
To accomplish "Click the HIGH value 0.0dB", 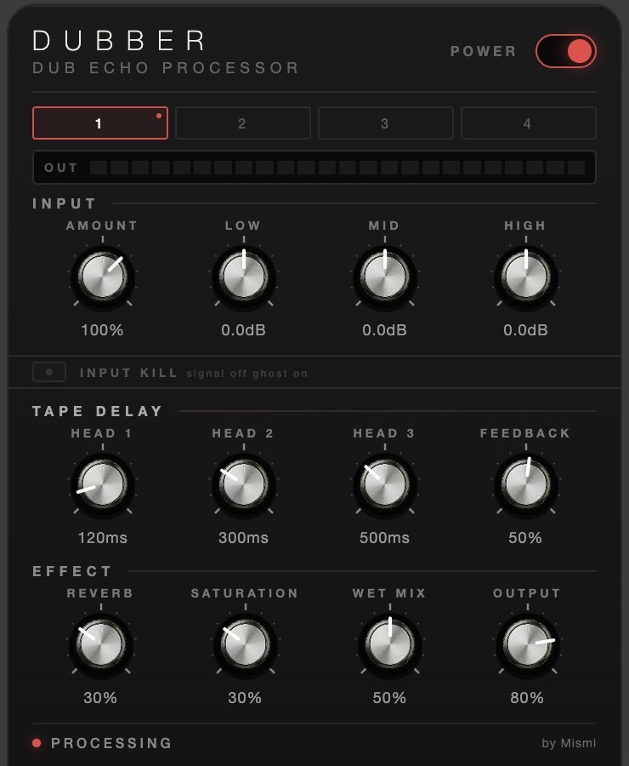I will (x=525, y=330).
